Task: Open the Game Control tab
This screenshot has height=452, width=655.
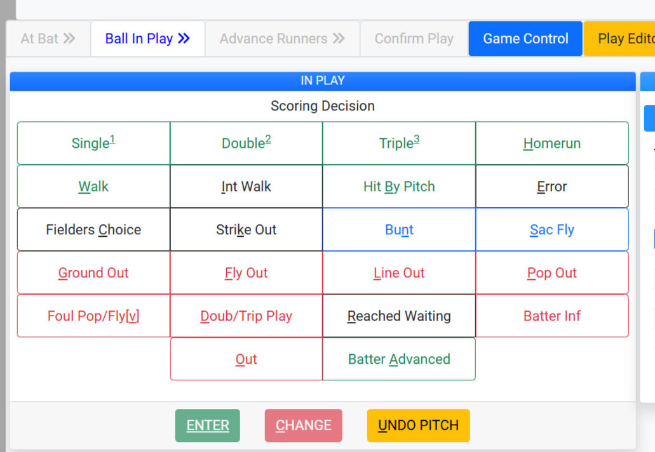Action: pos(525,39)
